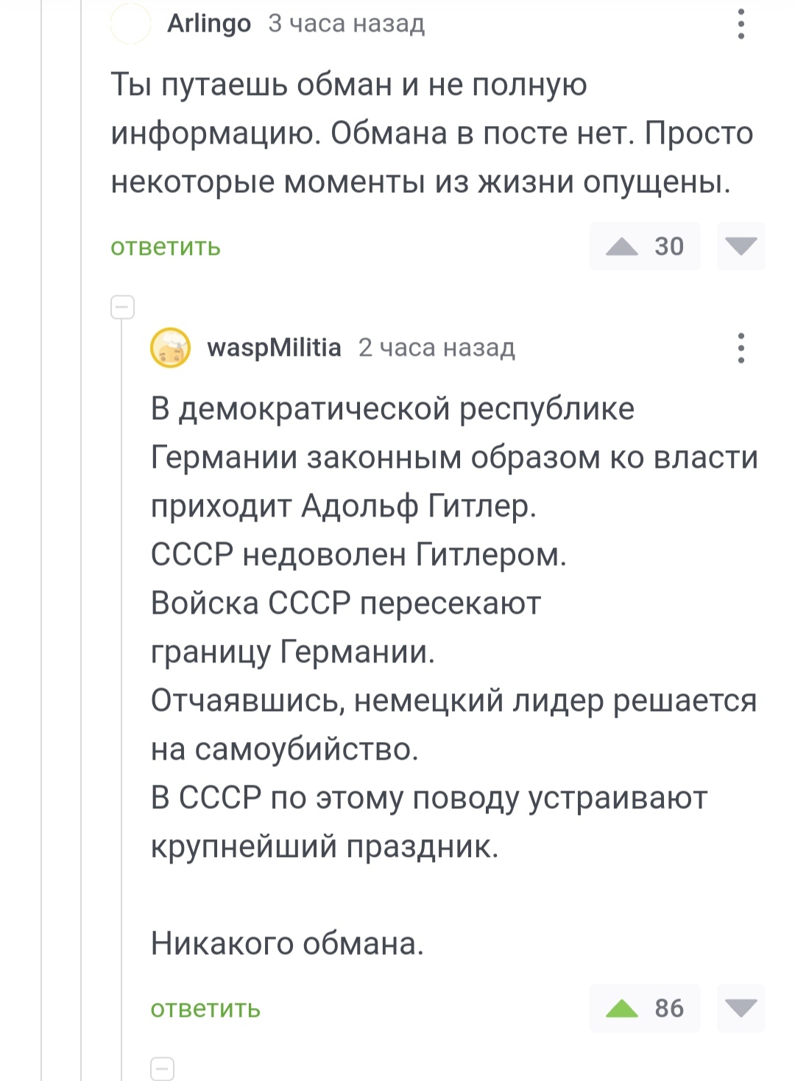795x1081 pixels.
Task: Tap Arlingo's comment text about обман
Action: click(431, 133)
